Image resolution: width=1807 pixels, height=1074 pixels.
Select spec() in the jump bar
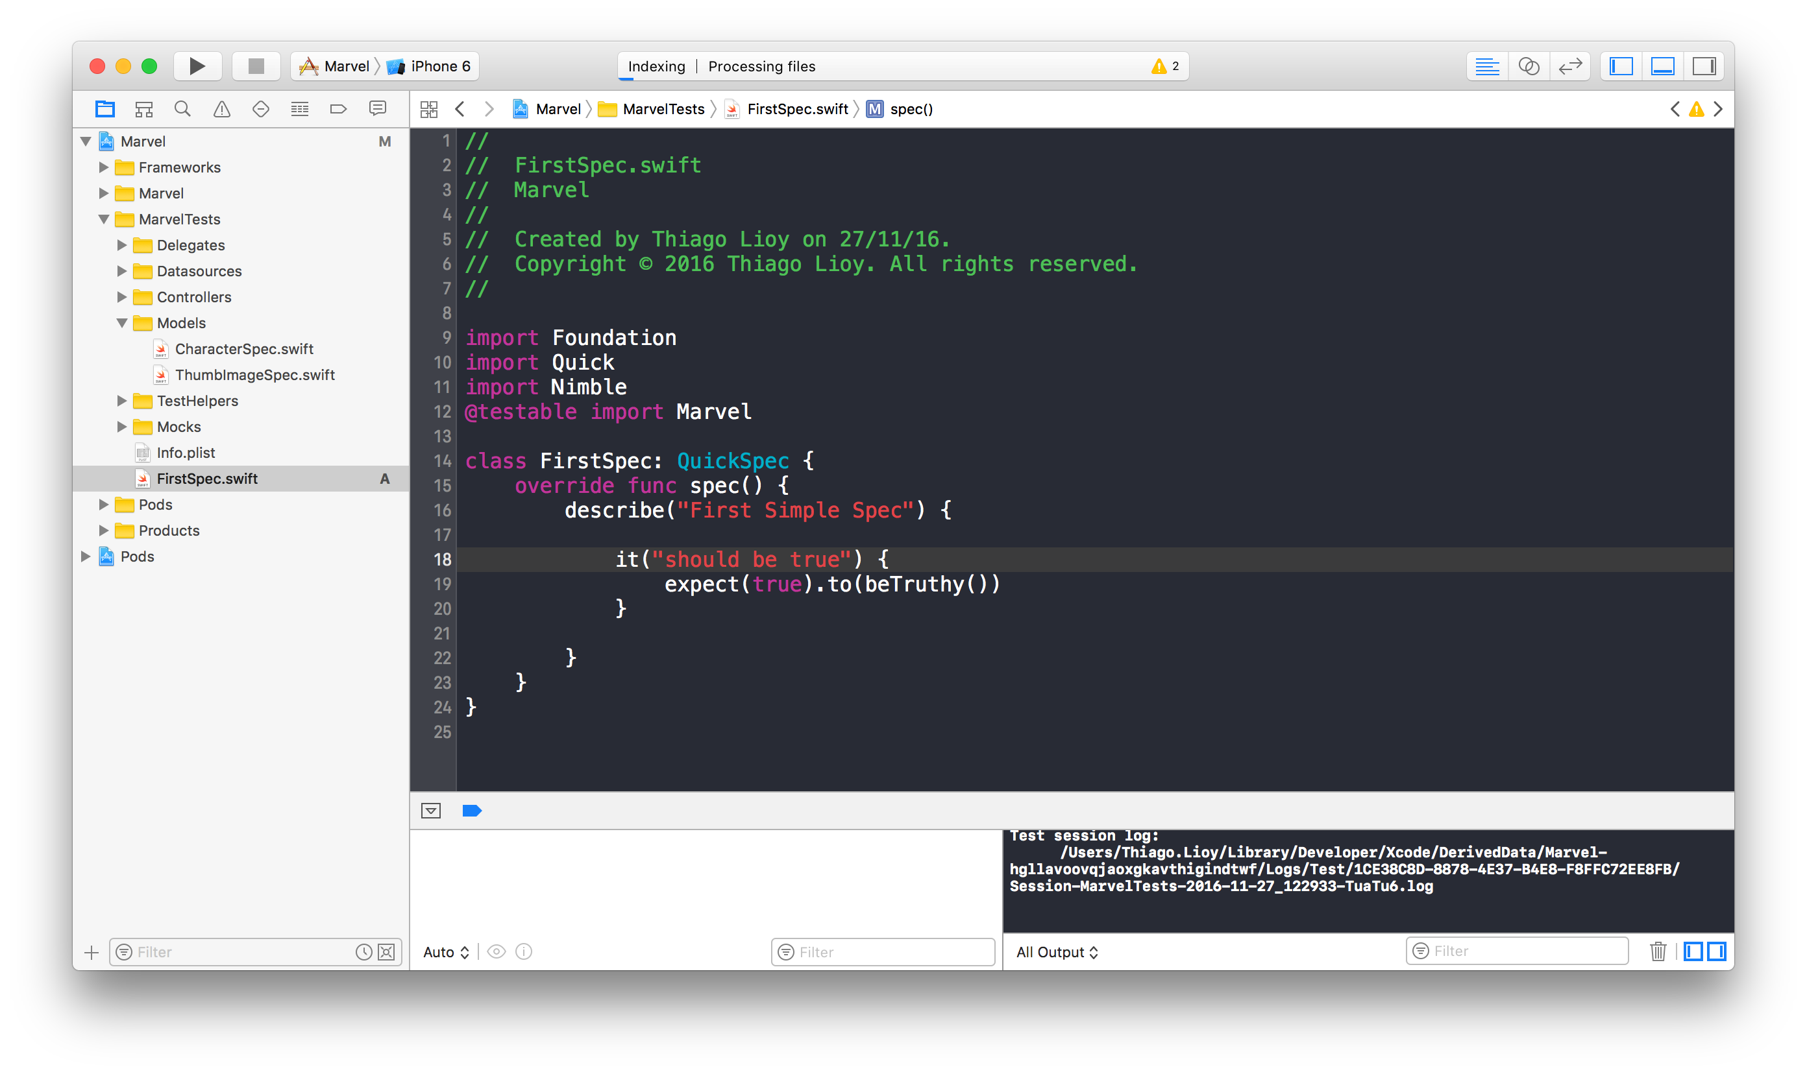911,108
